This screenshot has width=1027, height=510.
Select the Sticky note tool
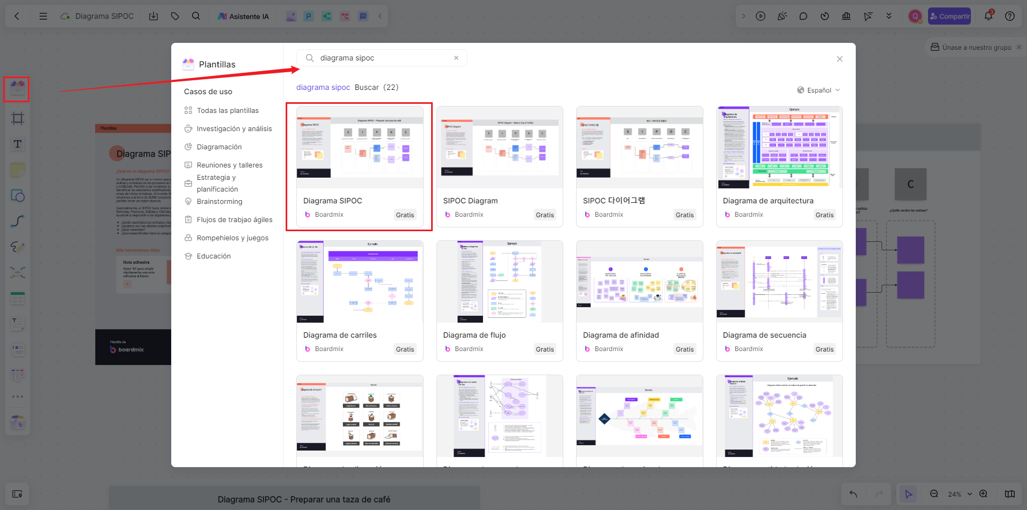pos(17,170)
